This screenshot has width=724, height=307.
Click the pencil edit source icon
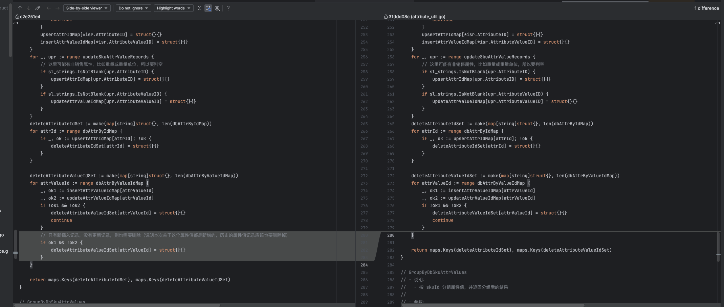38,8
